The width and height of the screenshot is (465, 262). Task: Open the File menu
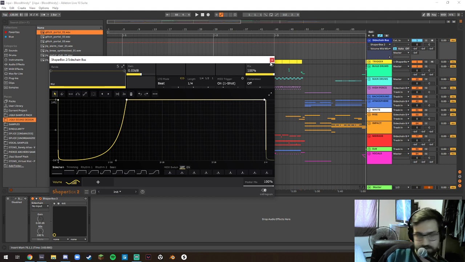tap(4, 8)
